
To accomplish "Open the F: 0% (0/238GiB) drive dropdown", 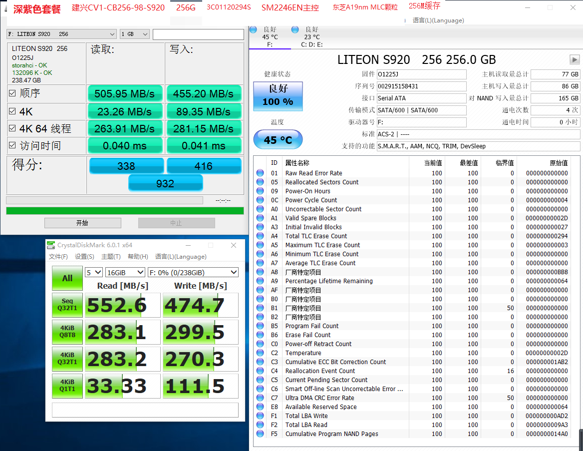I will [x=193, y=272].
